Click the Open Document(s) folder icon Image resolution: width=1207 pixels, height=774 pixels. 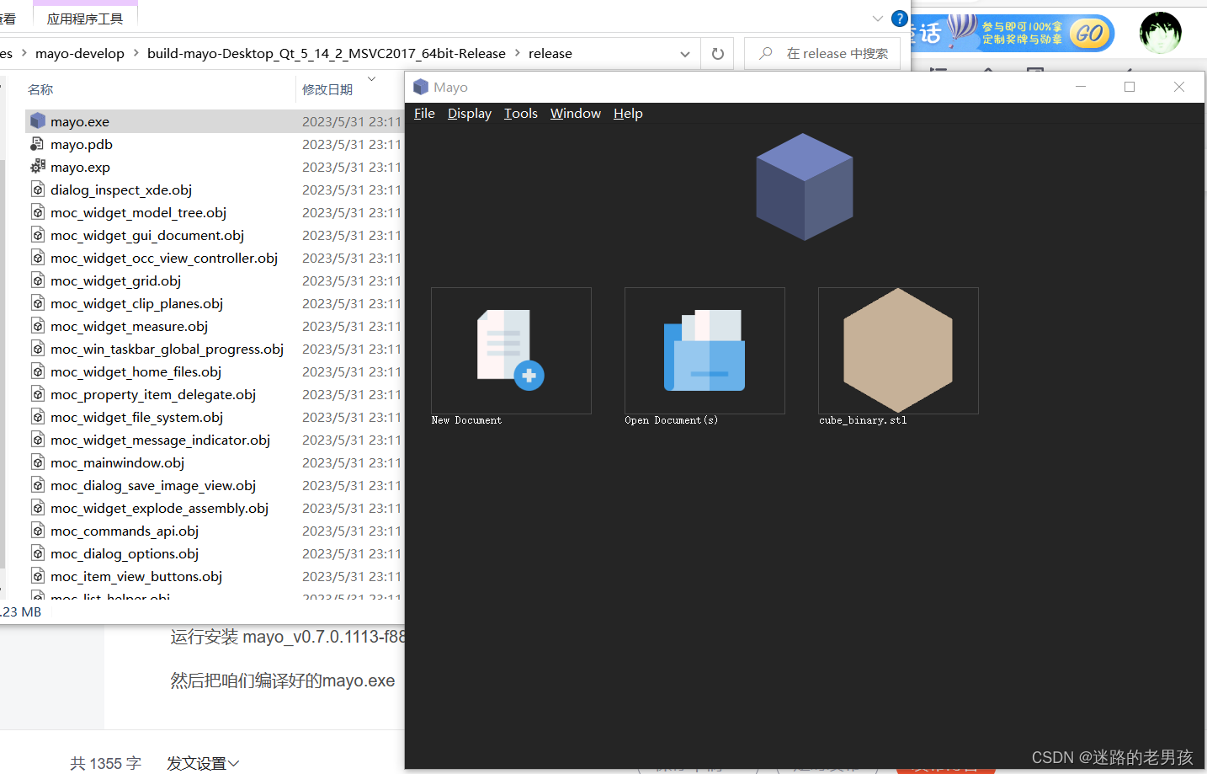coord(705,350)
